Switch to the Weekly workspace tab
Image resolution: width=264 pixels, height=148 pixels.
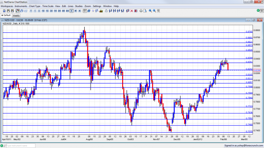pyautogui.click(x=16, y=15)
